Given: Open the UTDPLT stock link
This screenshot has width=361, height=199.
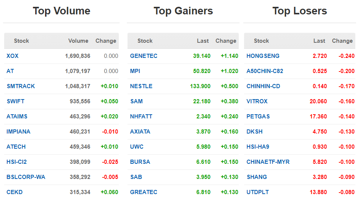Looking at the screenshot, I should tap(258, 192).
